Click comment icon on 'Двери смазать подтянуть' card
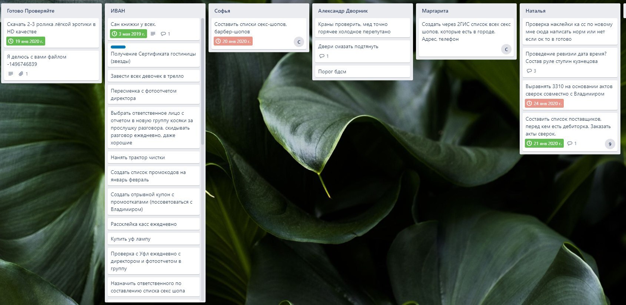Screen dimensions: 626x305 (322, 56)
